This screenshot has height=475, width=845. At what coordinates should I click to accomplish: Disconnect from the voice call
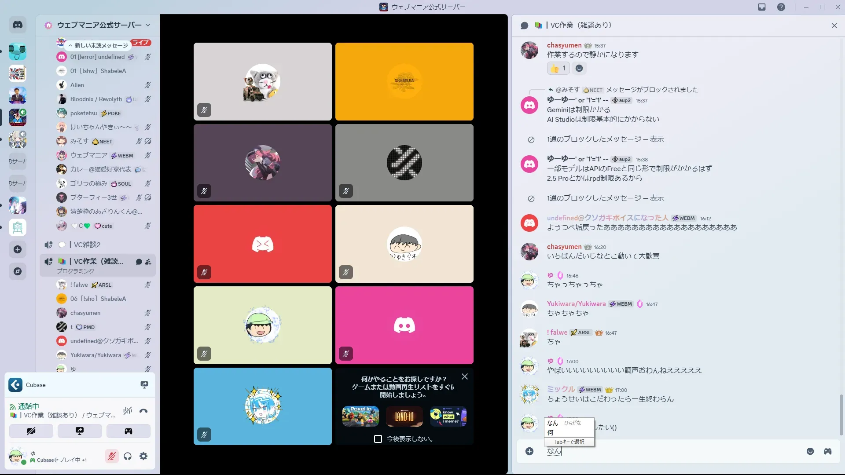(143, 411)
